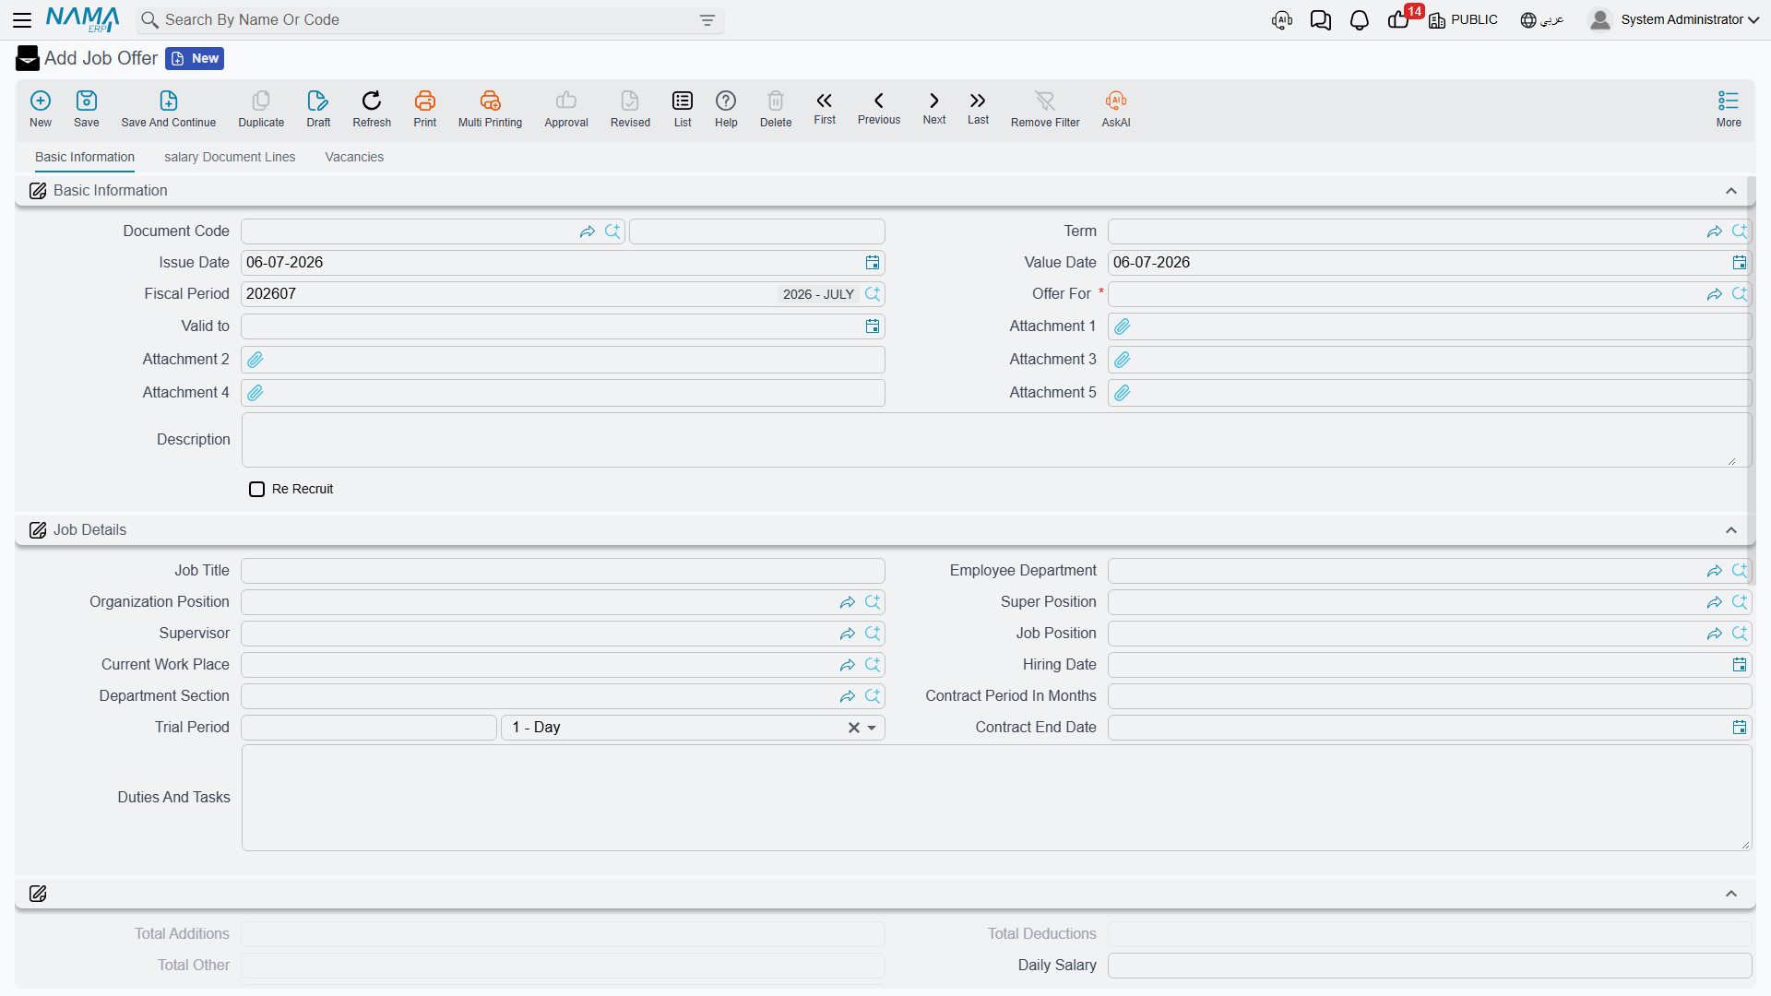Open AskAI assistant from toolbar
1771x996 pixels.
(1116, 101)
